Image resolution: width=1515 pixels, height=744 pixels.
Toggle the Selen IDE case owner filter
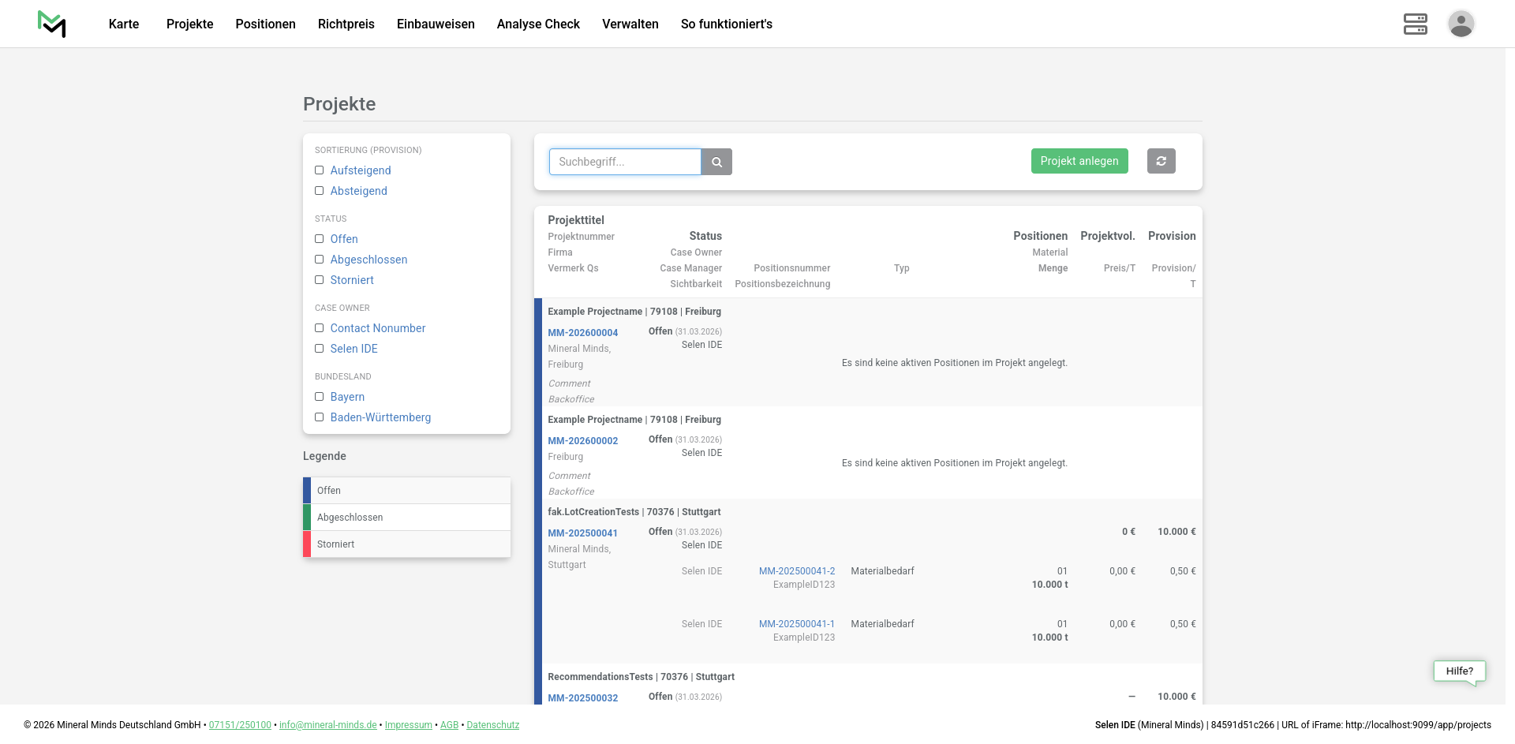pyautogui.click(x=320, y=349)
